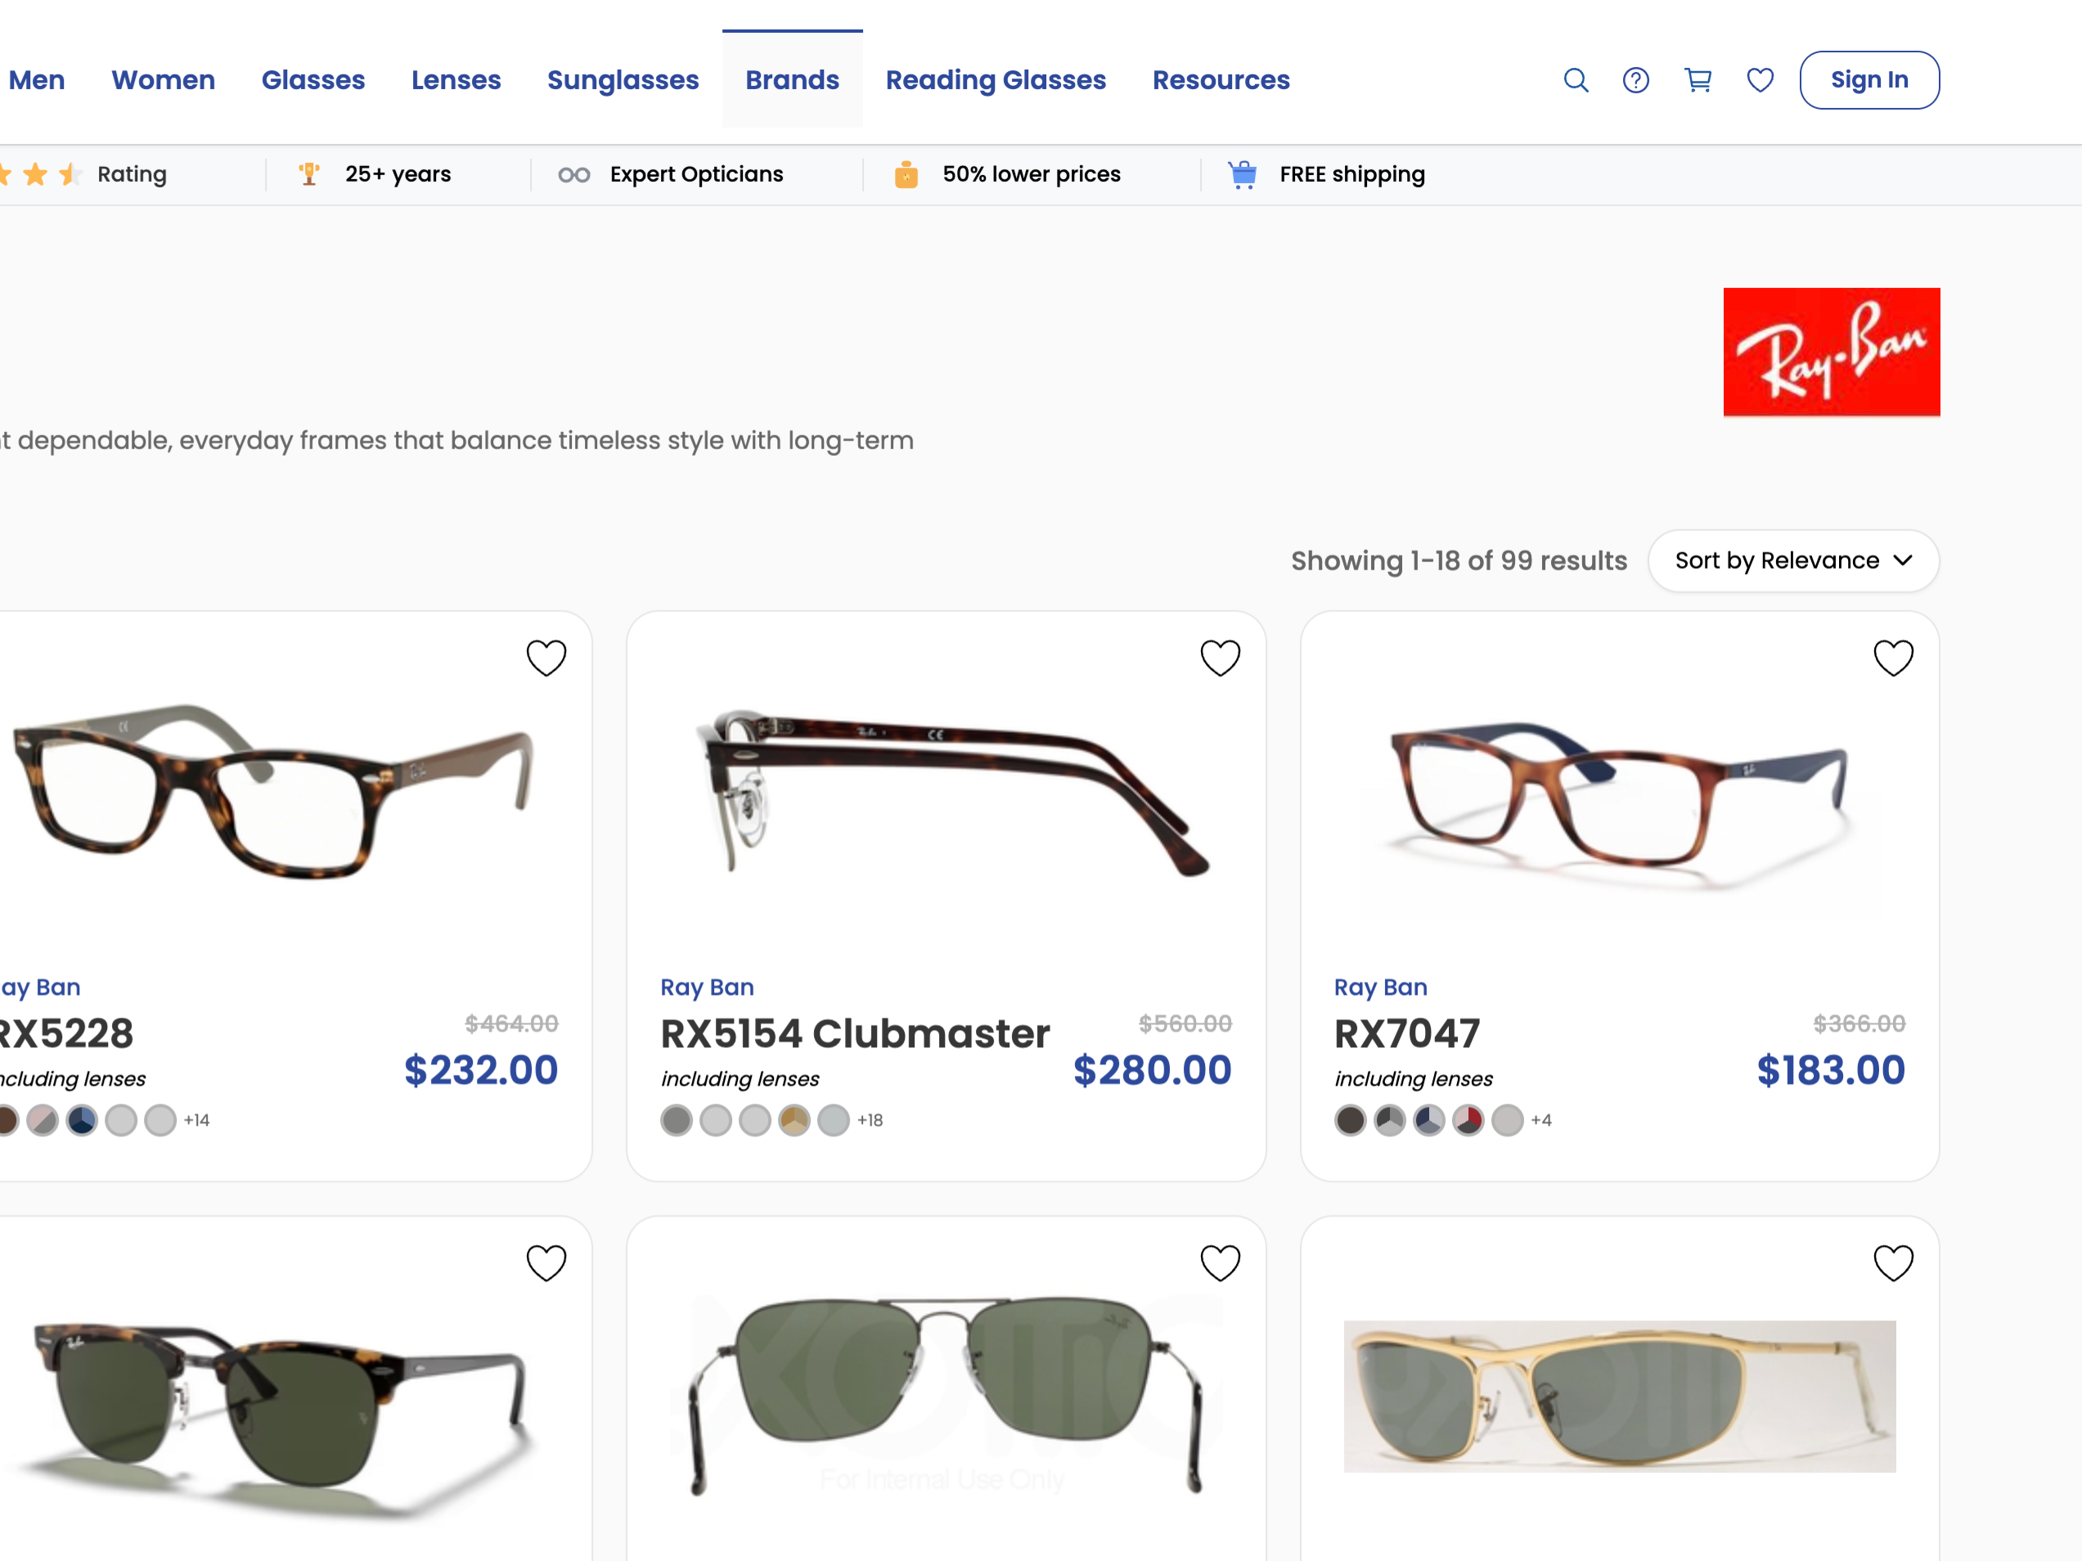
Task: Open the search magnifier icon
Action: pyautogui.click(x=1576, y=80)
